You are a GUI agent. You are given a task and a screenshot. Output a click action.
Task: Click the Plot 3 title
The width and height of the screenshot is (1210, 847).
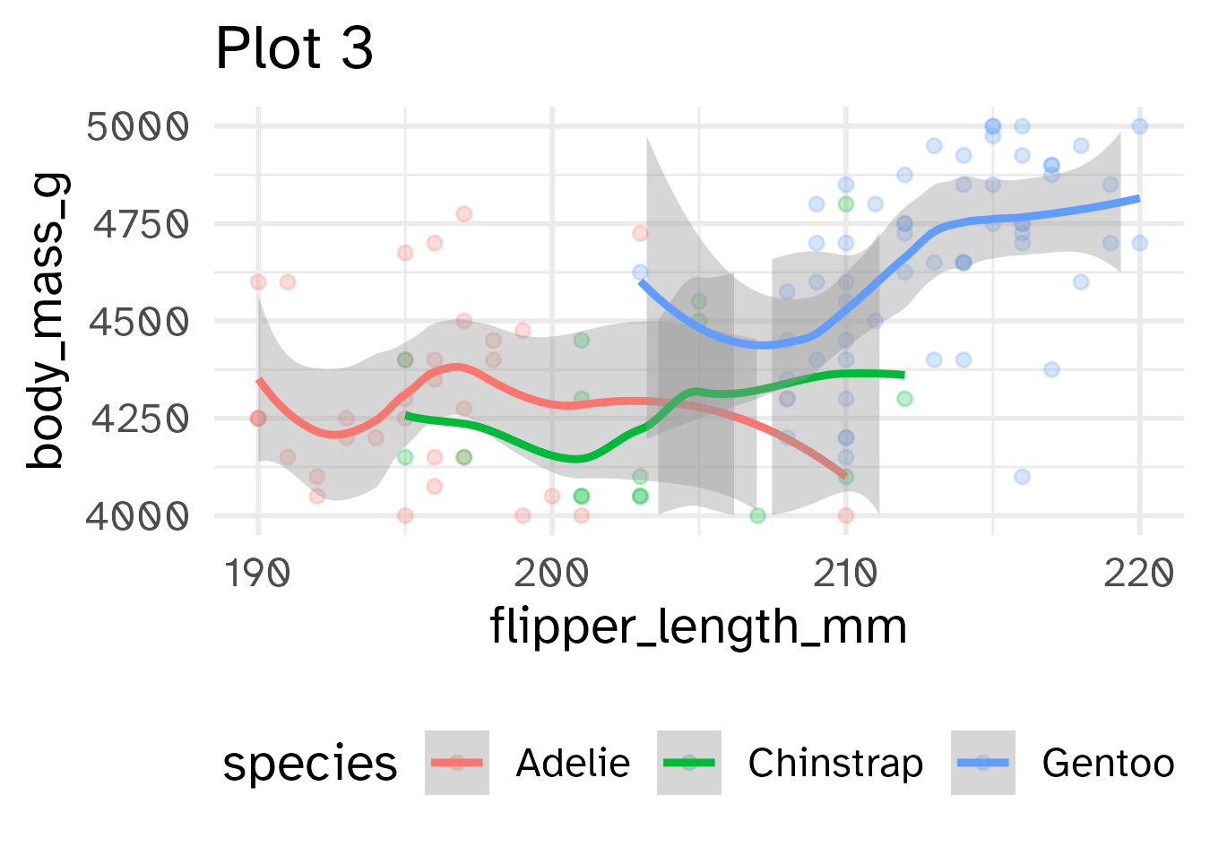tap(294, 48)
